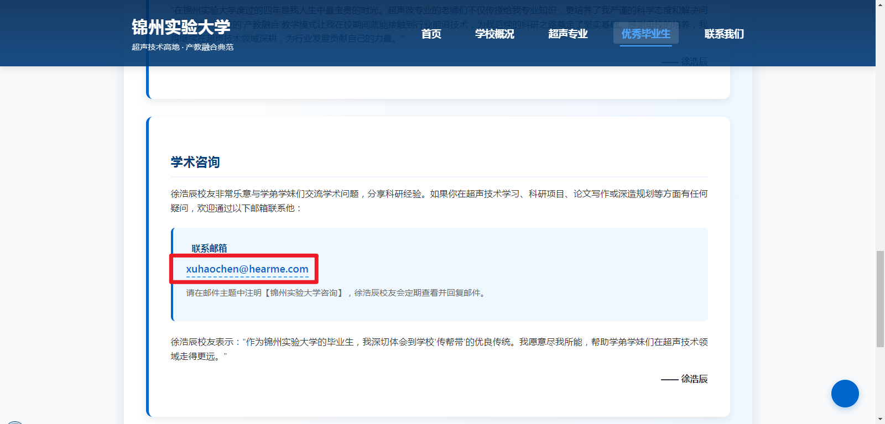Viewport: 885px width, 424px height.
Task: Click the scrollbar down arrow
Action: (x=880, y=419)
